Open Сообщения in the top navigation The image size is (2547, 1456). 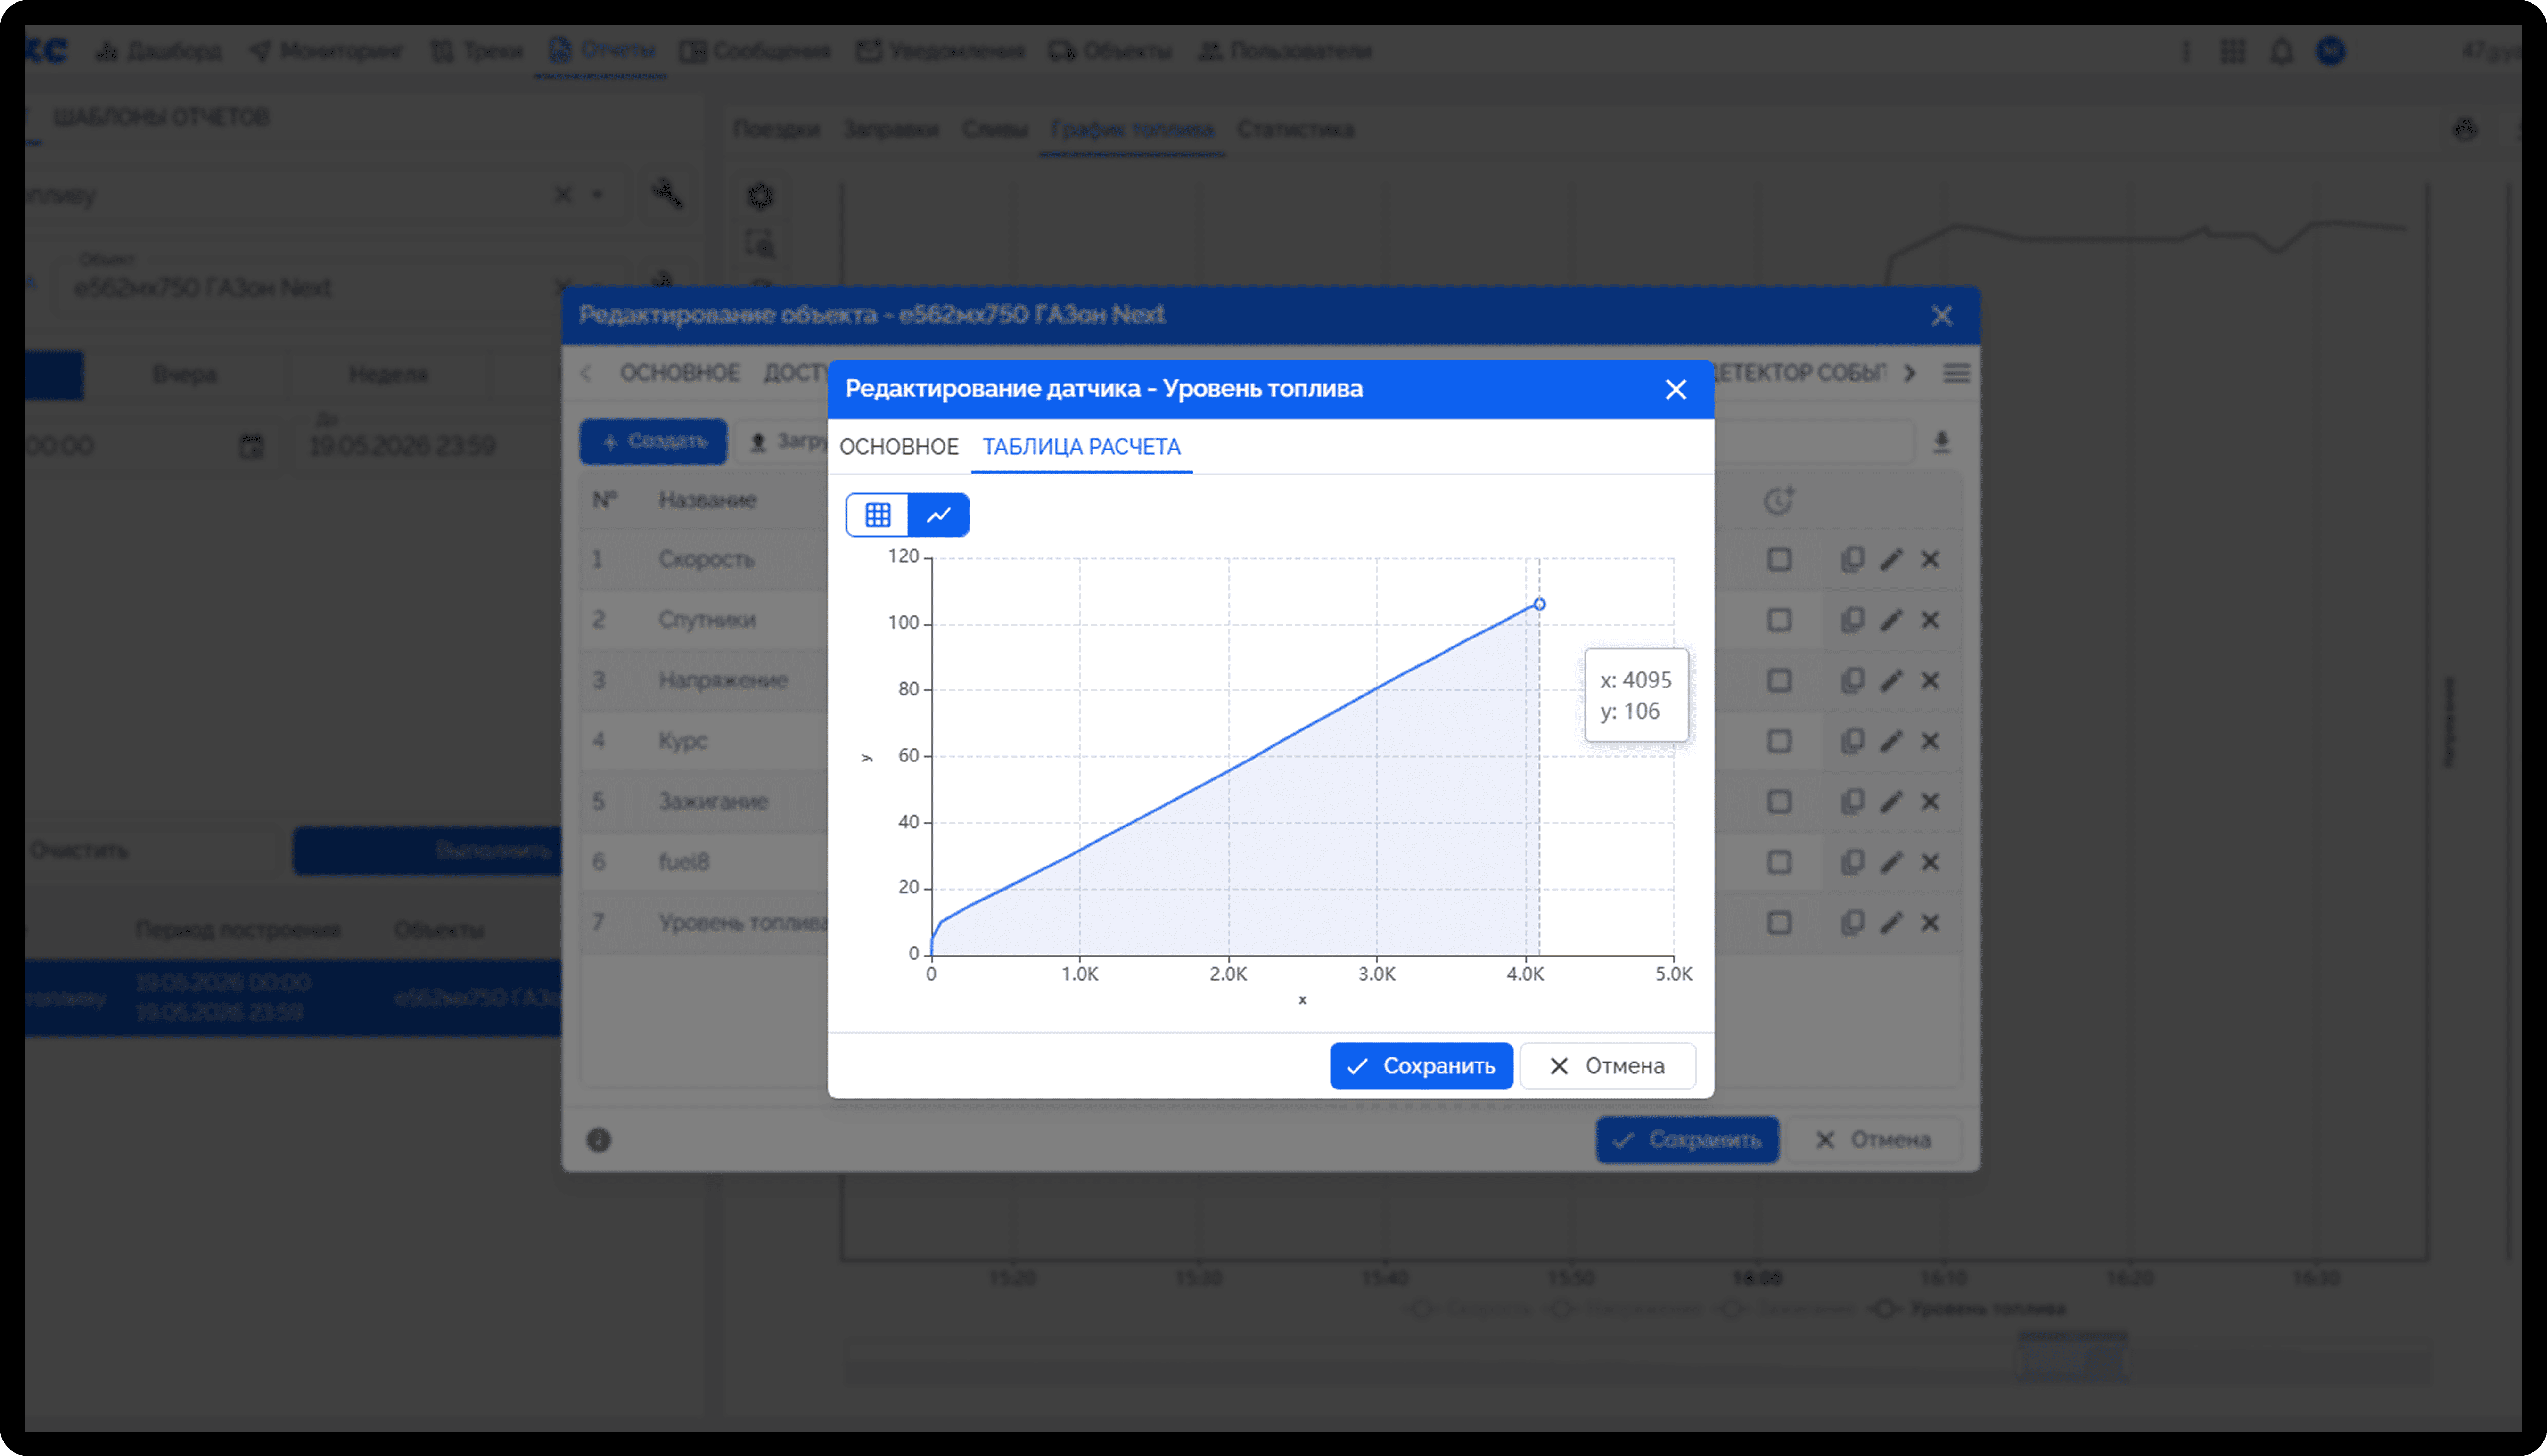pyautogui.click(x=755, y=51)
